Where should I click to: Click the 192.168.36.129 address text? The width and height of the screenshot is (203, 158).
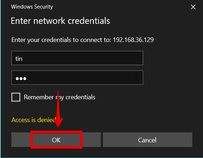tap(133, 40)
